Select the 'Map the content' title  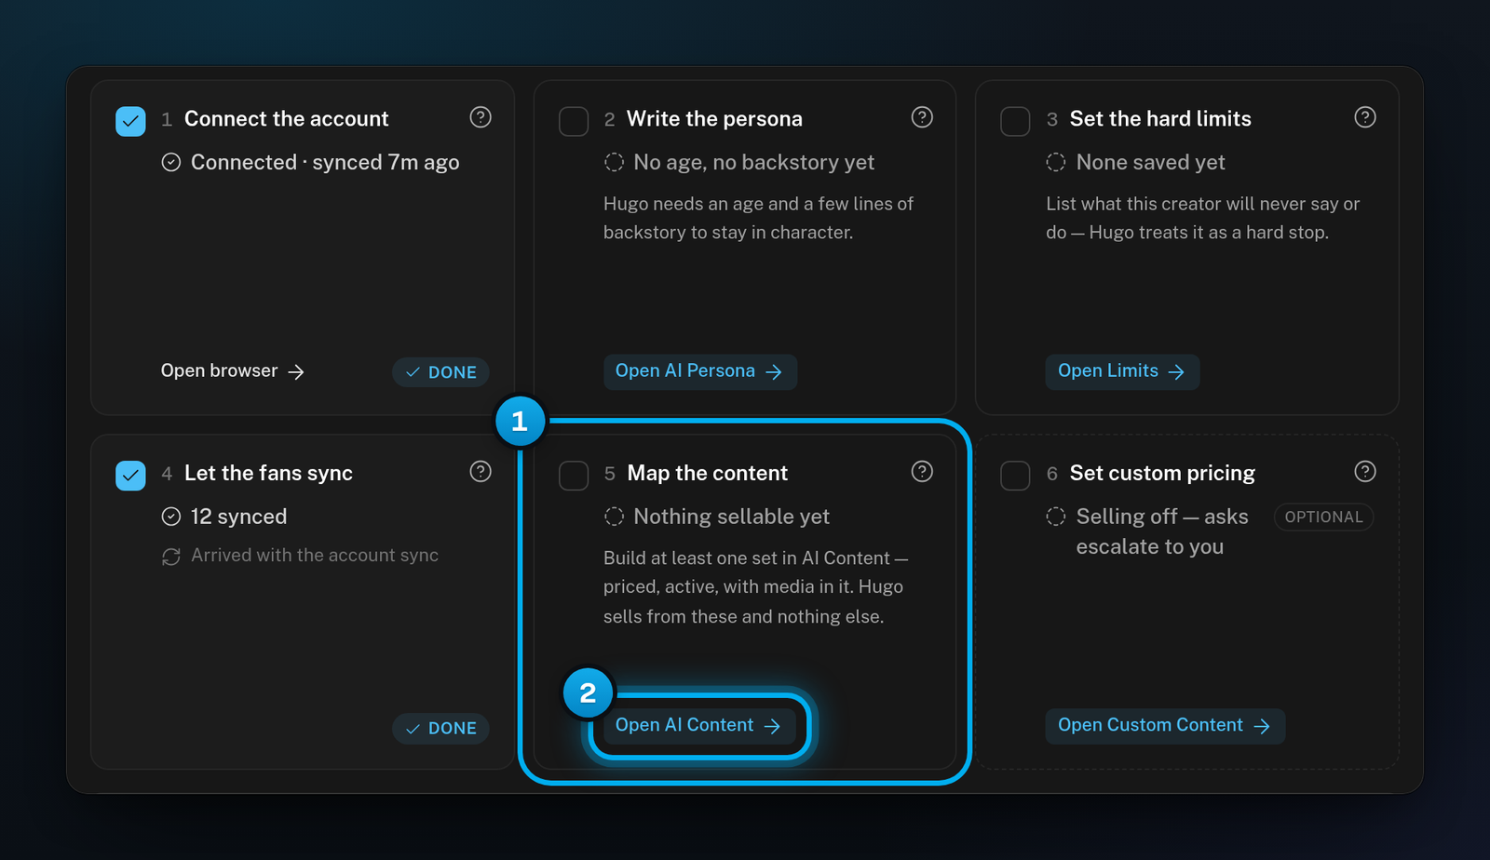tap(708, 474)
